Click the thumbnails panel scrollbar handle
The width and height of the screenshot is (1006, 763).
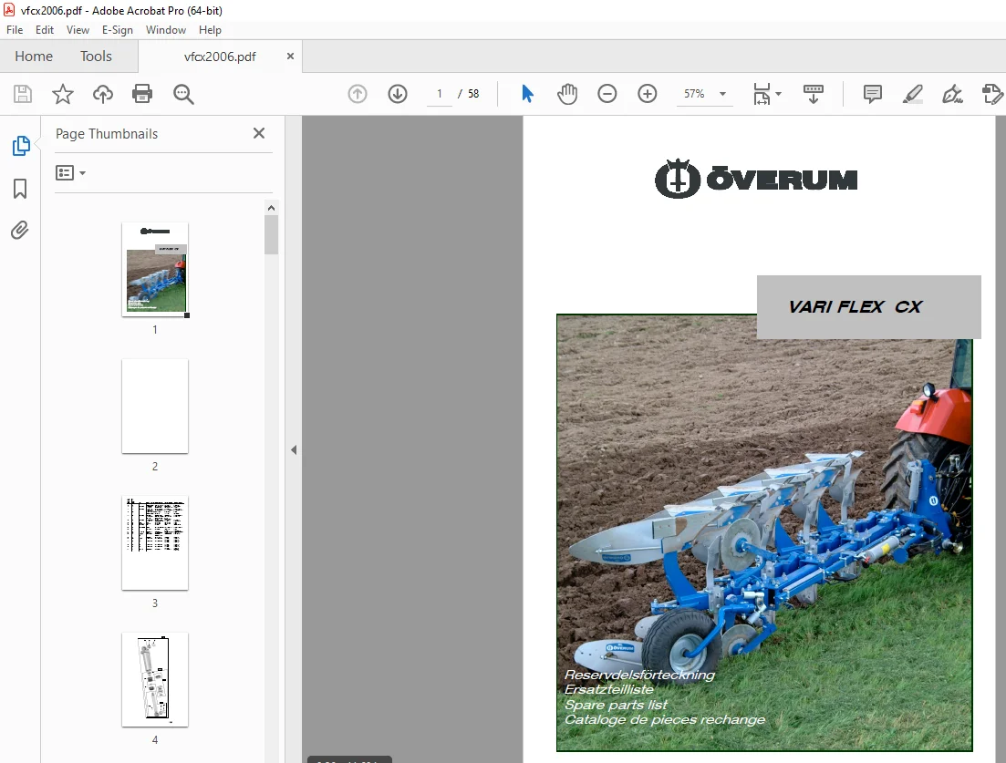272,234
